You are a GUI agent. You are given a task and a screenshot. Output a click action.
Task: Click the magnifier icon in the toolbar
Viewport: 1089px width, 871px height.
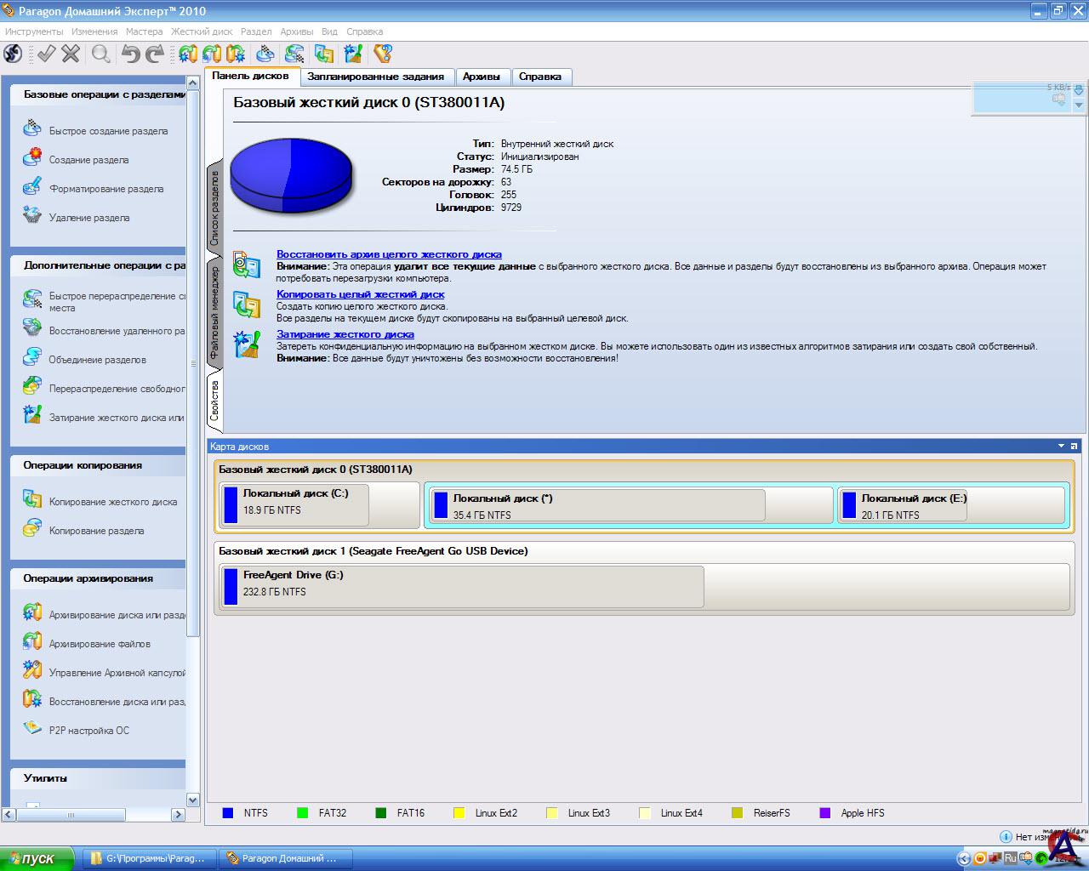101,54
